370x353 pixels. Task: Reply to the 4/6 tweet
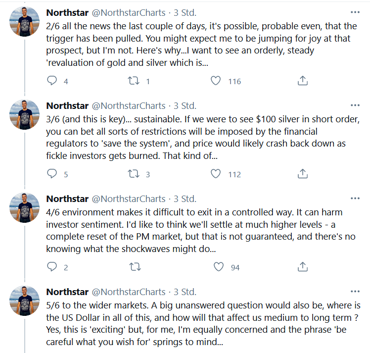52,267
